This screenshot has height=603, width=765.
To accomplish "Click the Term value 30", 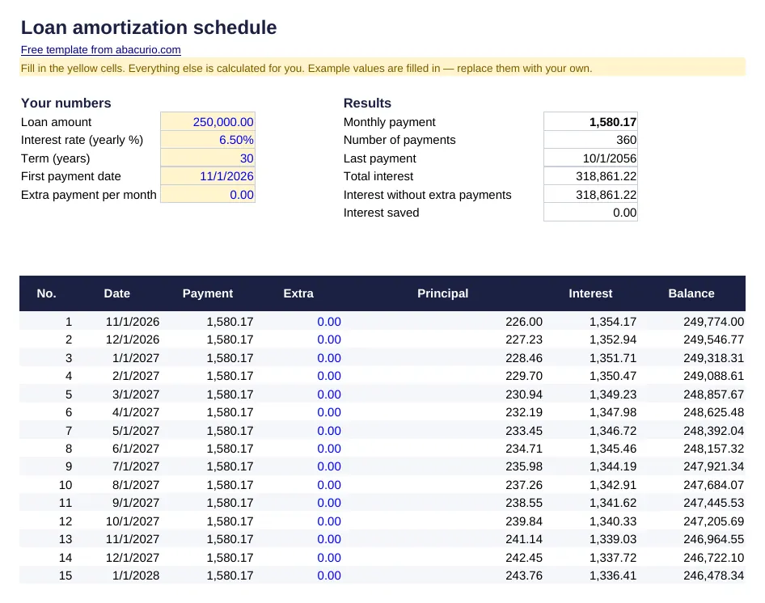I will coord(208,158).
